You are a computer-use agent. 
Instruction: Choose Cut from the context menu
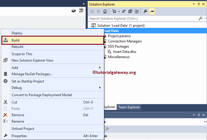[14, 102]
